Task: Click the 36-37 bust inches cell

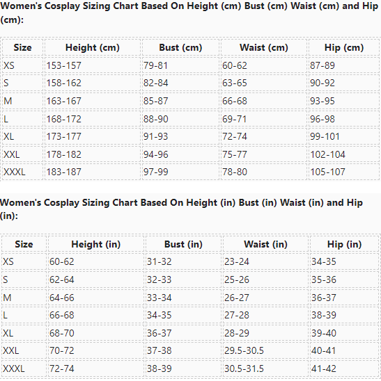Action: click(183, 333)
